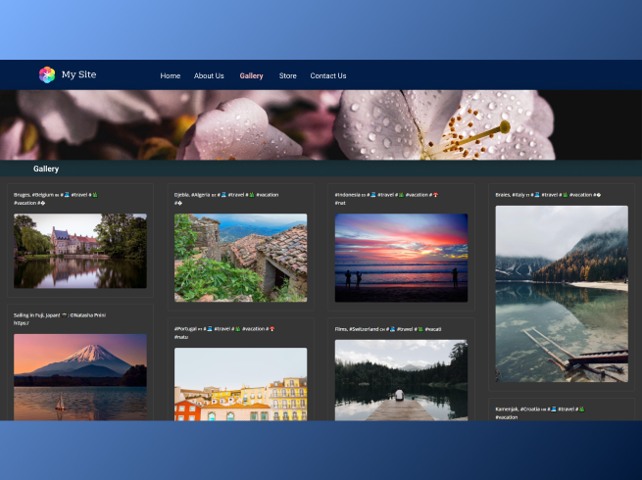Click the My Site title text

click(x=79, y=74)
